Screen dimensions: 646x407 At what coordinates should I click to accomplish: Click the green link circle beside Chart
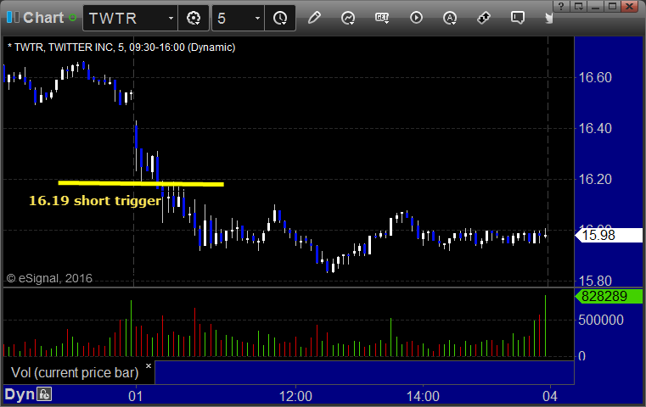point(72,18)
